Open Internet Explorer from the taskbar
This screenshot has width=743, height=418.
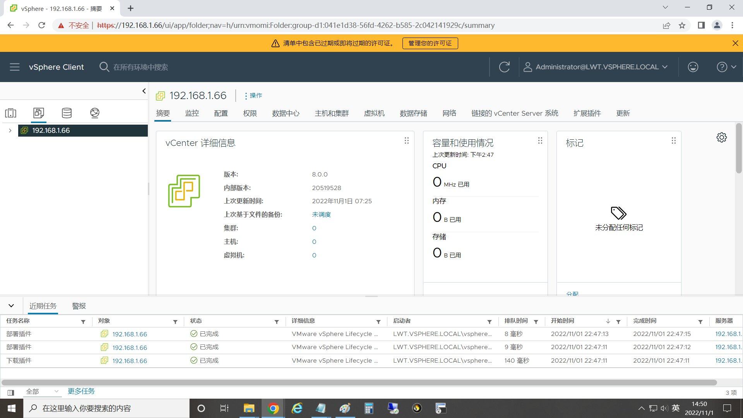tap(297, 408)
